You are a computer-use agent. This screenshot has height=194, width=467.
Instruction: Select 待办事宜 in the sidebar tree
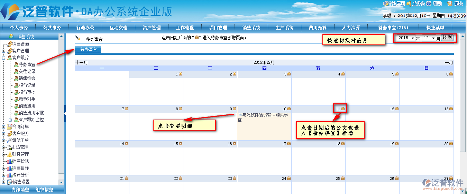coord(27,64)
